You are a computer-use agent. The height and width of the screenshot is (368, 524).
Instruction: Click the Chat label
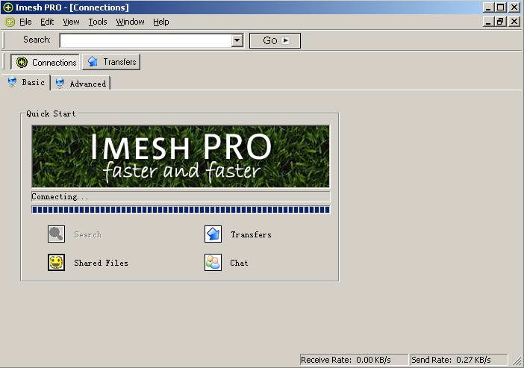(239, 263)
